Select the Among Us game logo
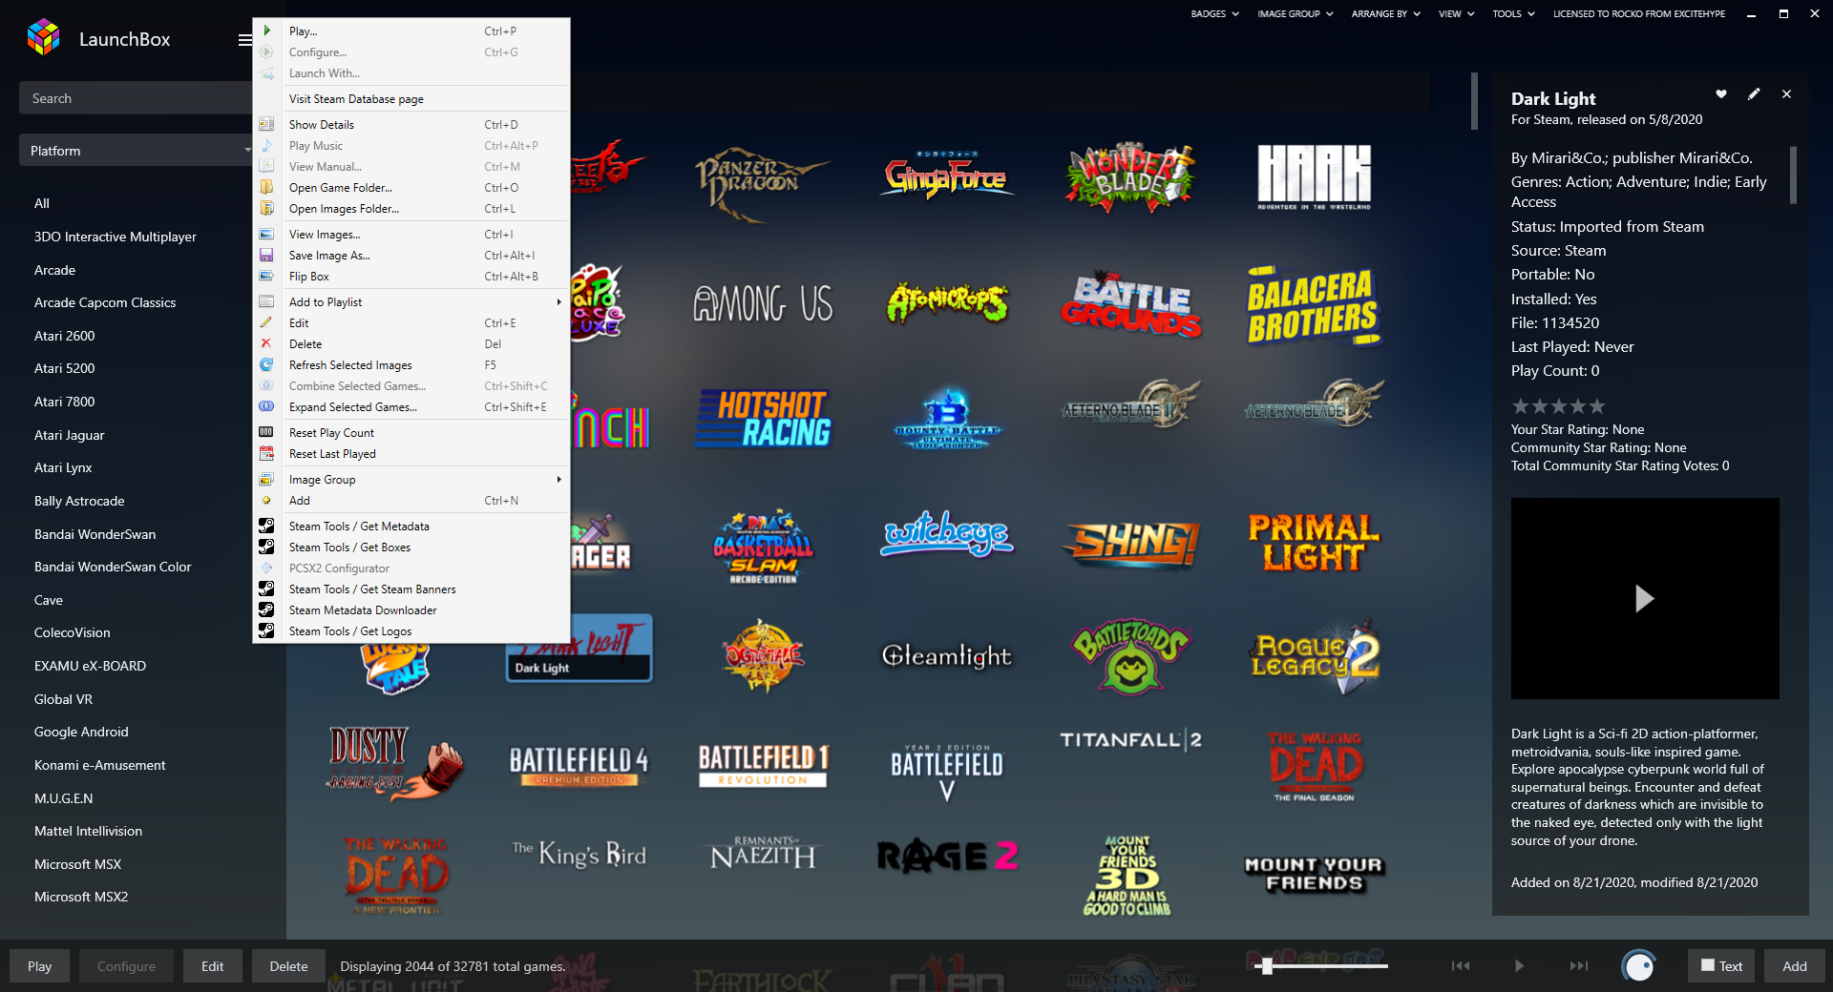The image size is (1833, 992). [763, 303]
